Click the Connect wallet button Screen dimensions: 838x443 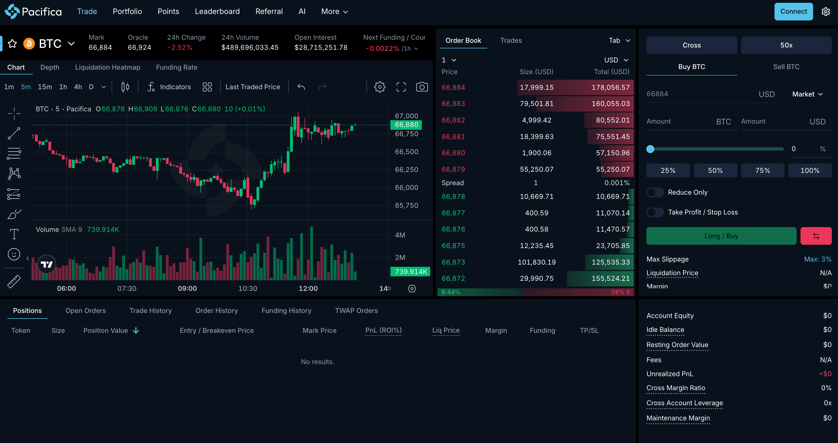[793, 11]
